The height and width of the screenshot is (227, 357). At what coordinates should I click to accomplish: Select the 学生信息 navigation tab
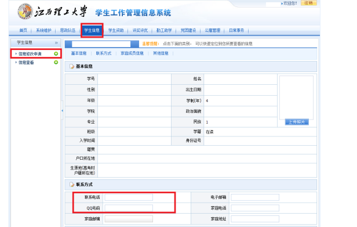click(92, 30)
